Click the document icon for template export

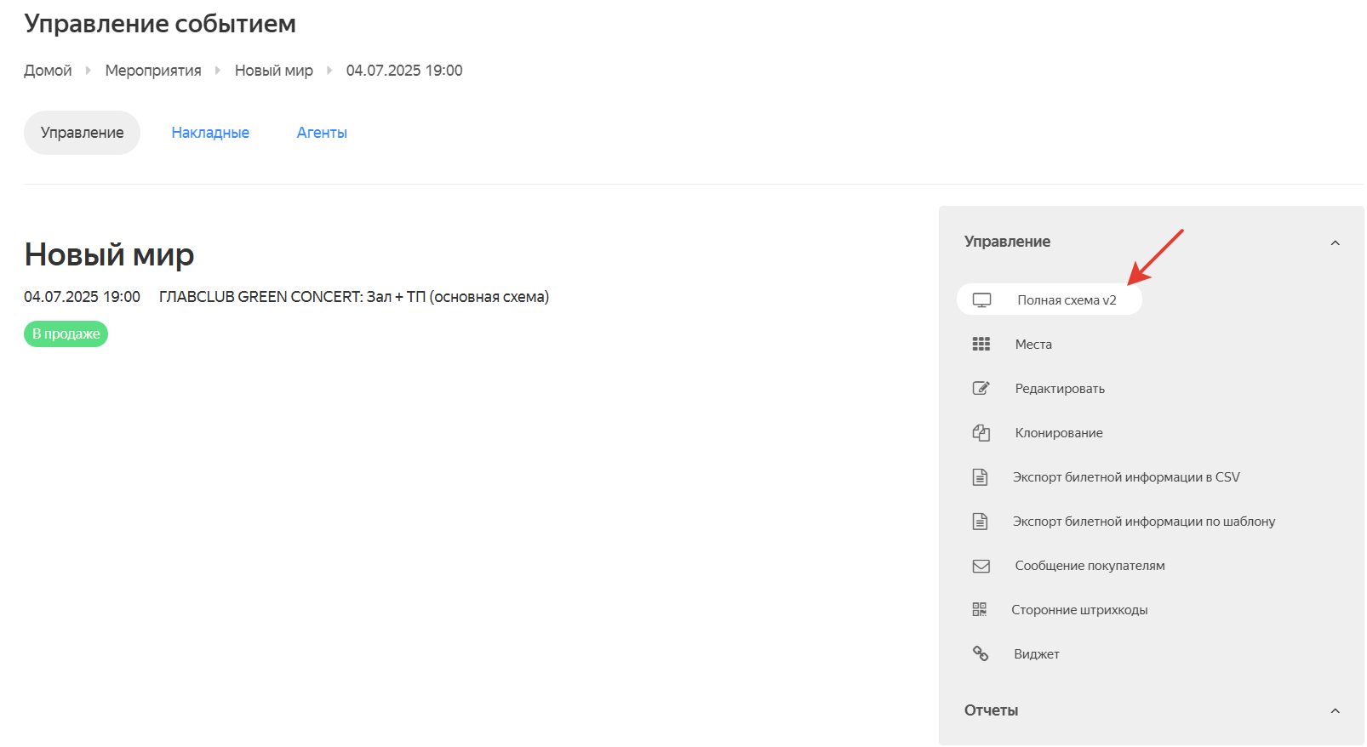(x=980, y=522)
